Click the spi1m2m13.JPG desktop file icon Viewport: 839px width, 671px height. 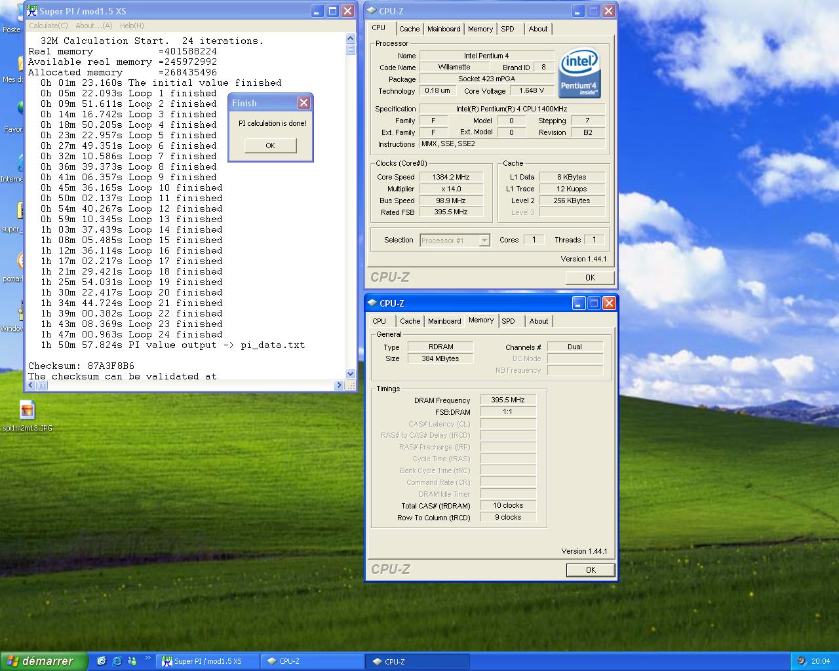coord(27,410)
